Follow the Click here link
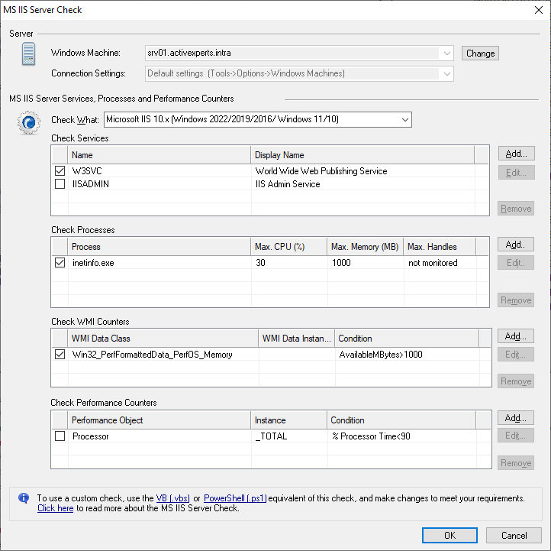 (56, 508)
